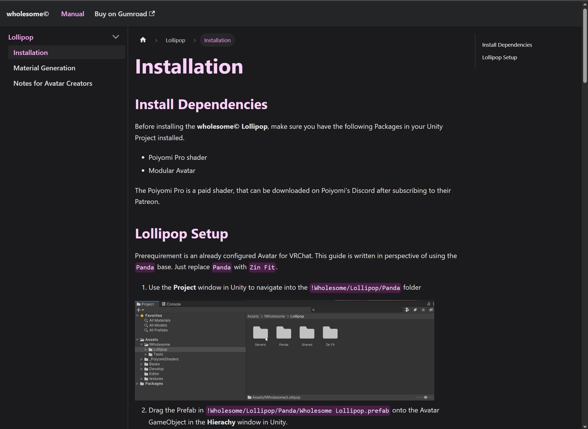
Task: Adjust the Project icon size slider
Action: tap(425, 397)
